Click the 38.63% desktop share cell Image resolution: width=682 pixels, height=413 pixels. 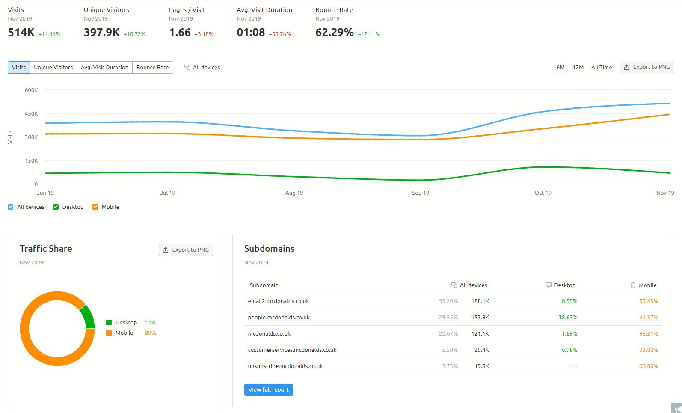point(568,318)
